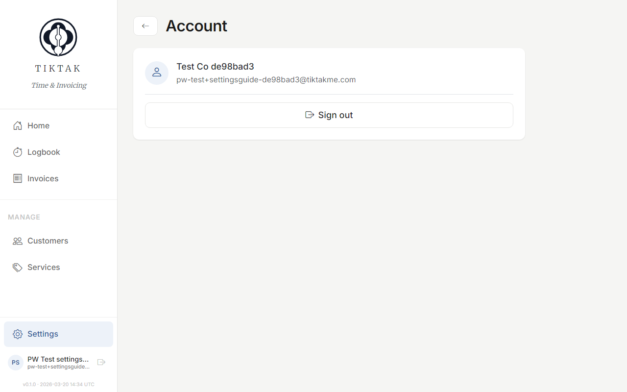Open the Logbook menu entry
627x392 pixels.
pyautogui.click(x=43, y=152)
